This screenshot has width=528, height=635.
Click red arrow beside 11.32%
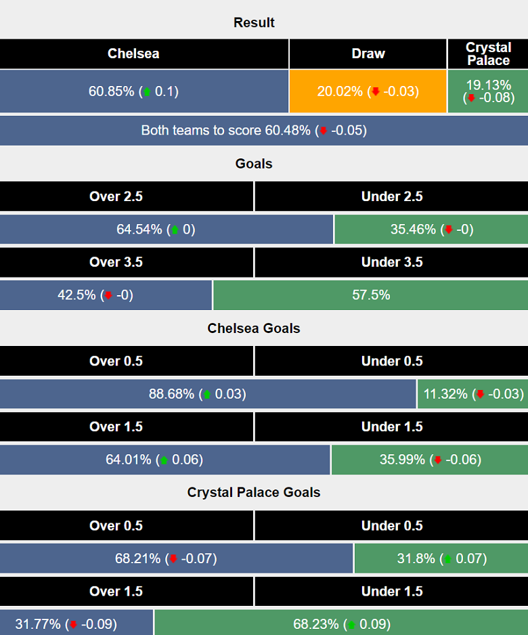480,394
